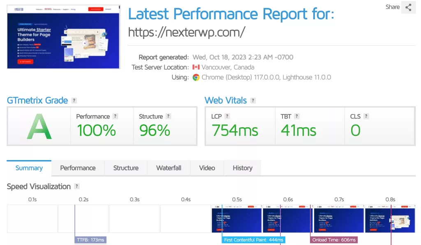
Task: Click the 41ms TBT value
Action: tap(298, 131)
